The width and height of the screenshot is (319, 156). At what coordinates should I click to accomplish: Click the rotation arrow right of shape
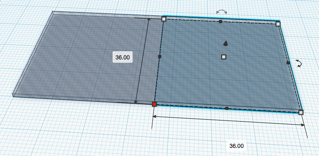coord(299,63)
